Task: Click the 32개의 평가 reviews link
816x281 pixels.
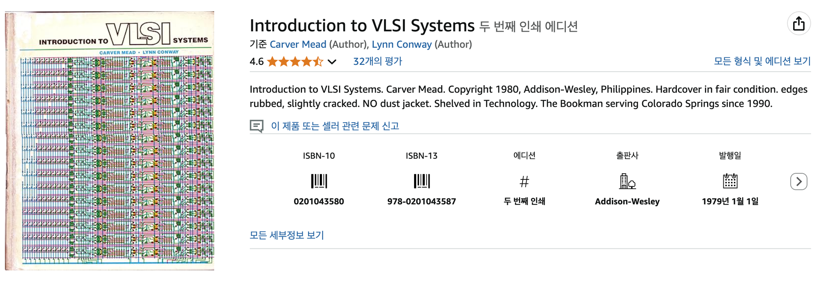Action: click(x=378, y=61)
